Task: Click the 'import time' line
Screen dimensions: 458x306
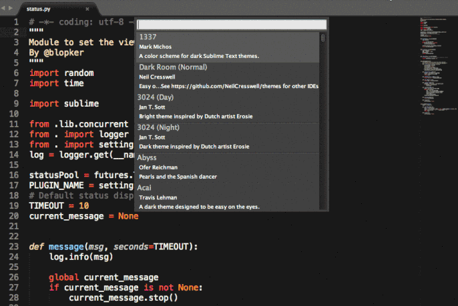Action: point(57,83)
